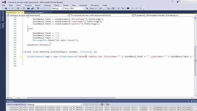Open the Any CPU platform dropdown

point(74,8)
